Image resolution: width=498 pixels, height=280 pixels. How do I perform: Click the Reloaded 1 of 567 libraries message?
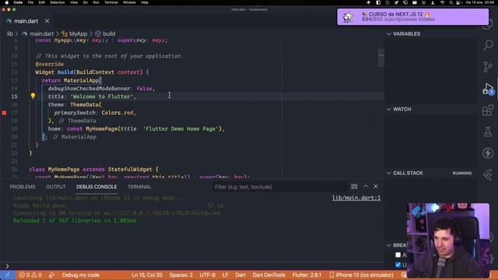click(x=76, y=221)
